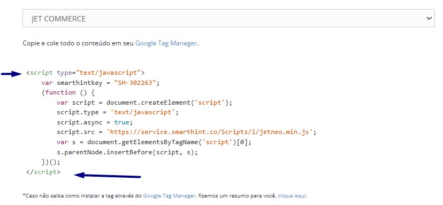This screenshot has height=205, width=443.
Task: Click the document.createElement('script') line
Action: coord(144,102)
